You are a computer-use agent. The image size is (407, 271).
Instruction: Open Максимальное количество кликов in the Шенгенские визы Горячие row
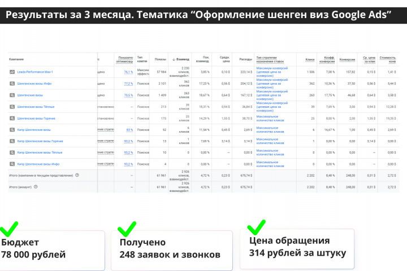[x=270, y=118]
